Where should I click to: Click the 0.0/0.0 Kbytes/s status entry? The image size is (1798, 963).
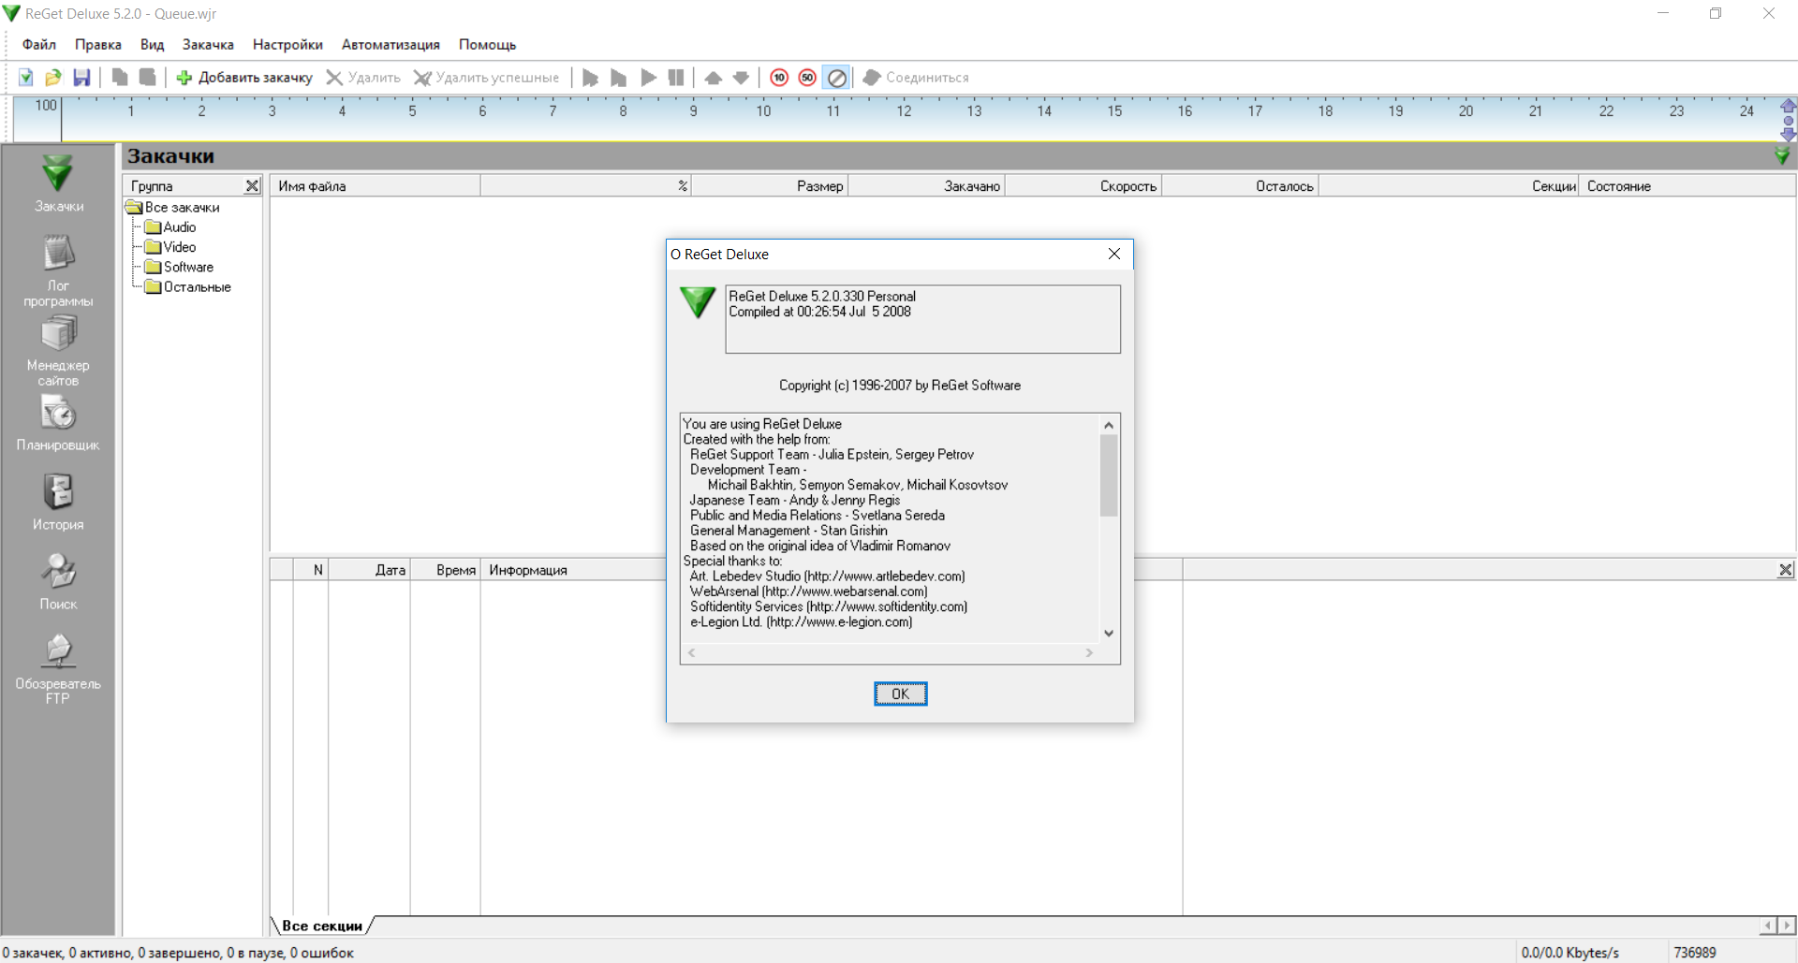pyautogui.click(x=1570, y=953)
